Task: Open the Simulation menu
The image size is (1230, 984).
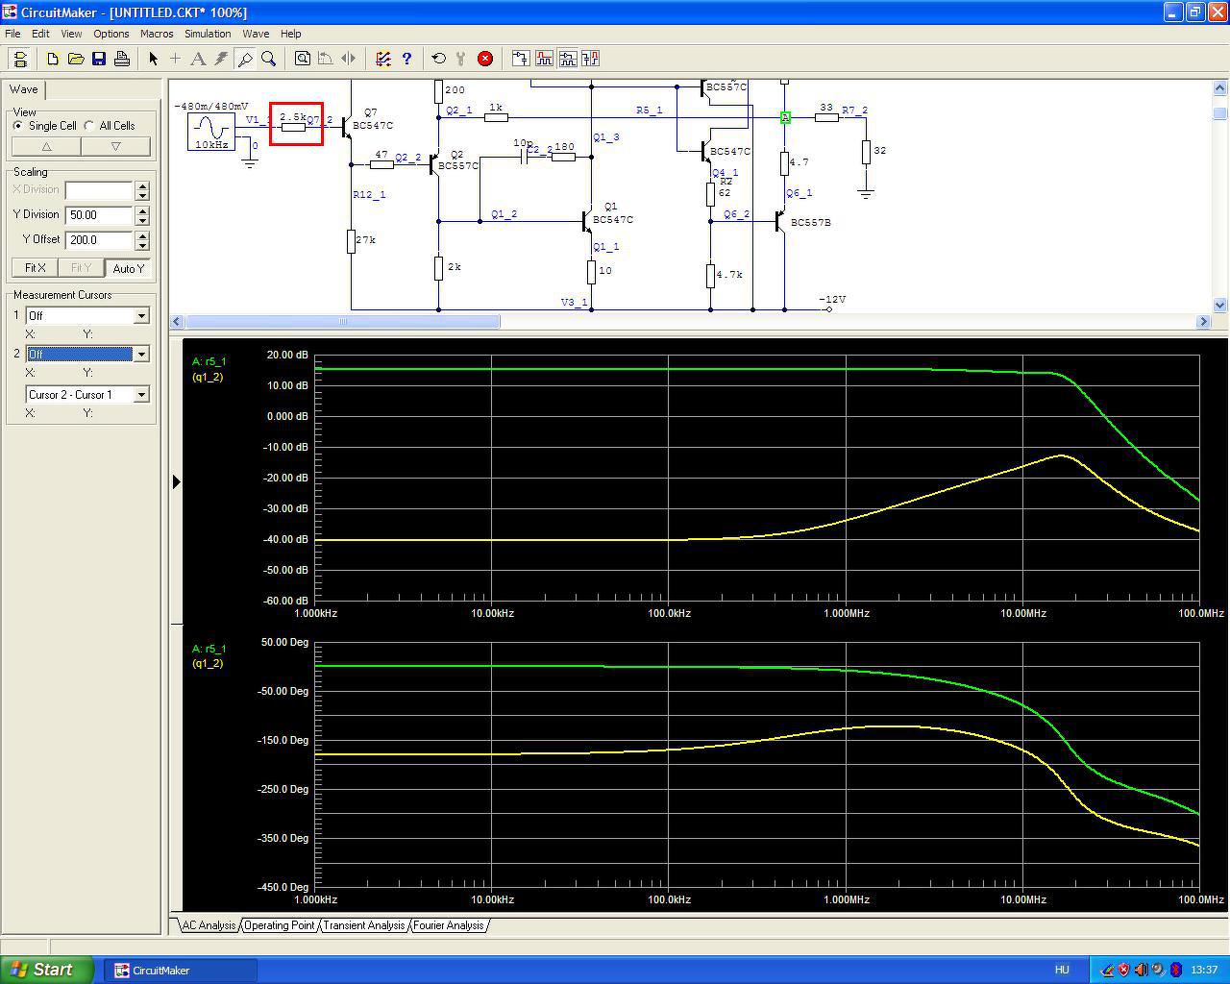Action: coord(208,34)
